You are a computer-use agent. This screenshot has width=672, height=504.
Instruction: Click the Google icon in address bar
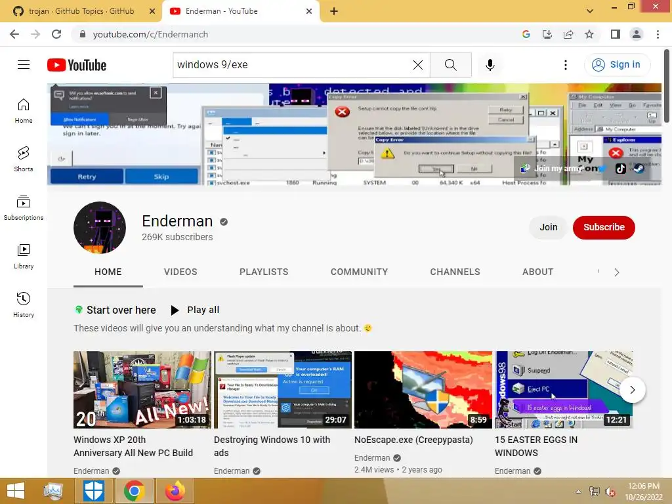click(x=526, y=34)
